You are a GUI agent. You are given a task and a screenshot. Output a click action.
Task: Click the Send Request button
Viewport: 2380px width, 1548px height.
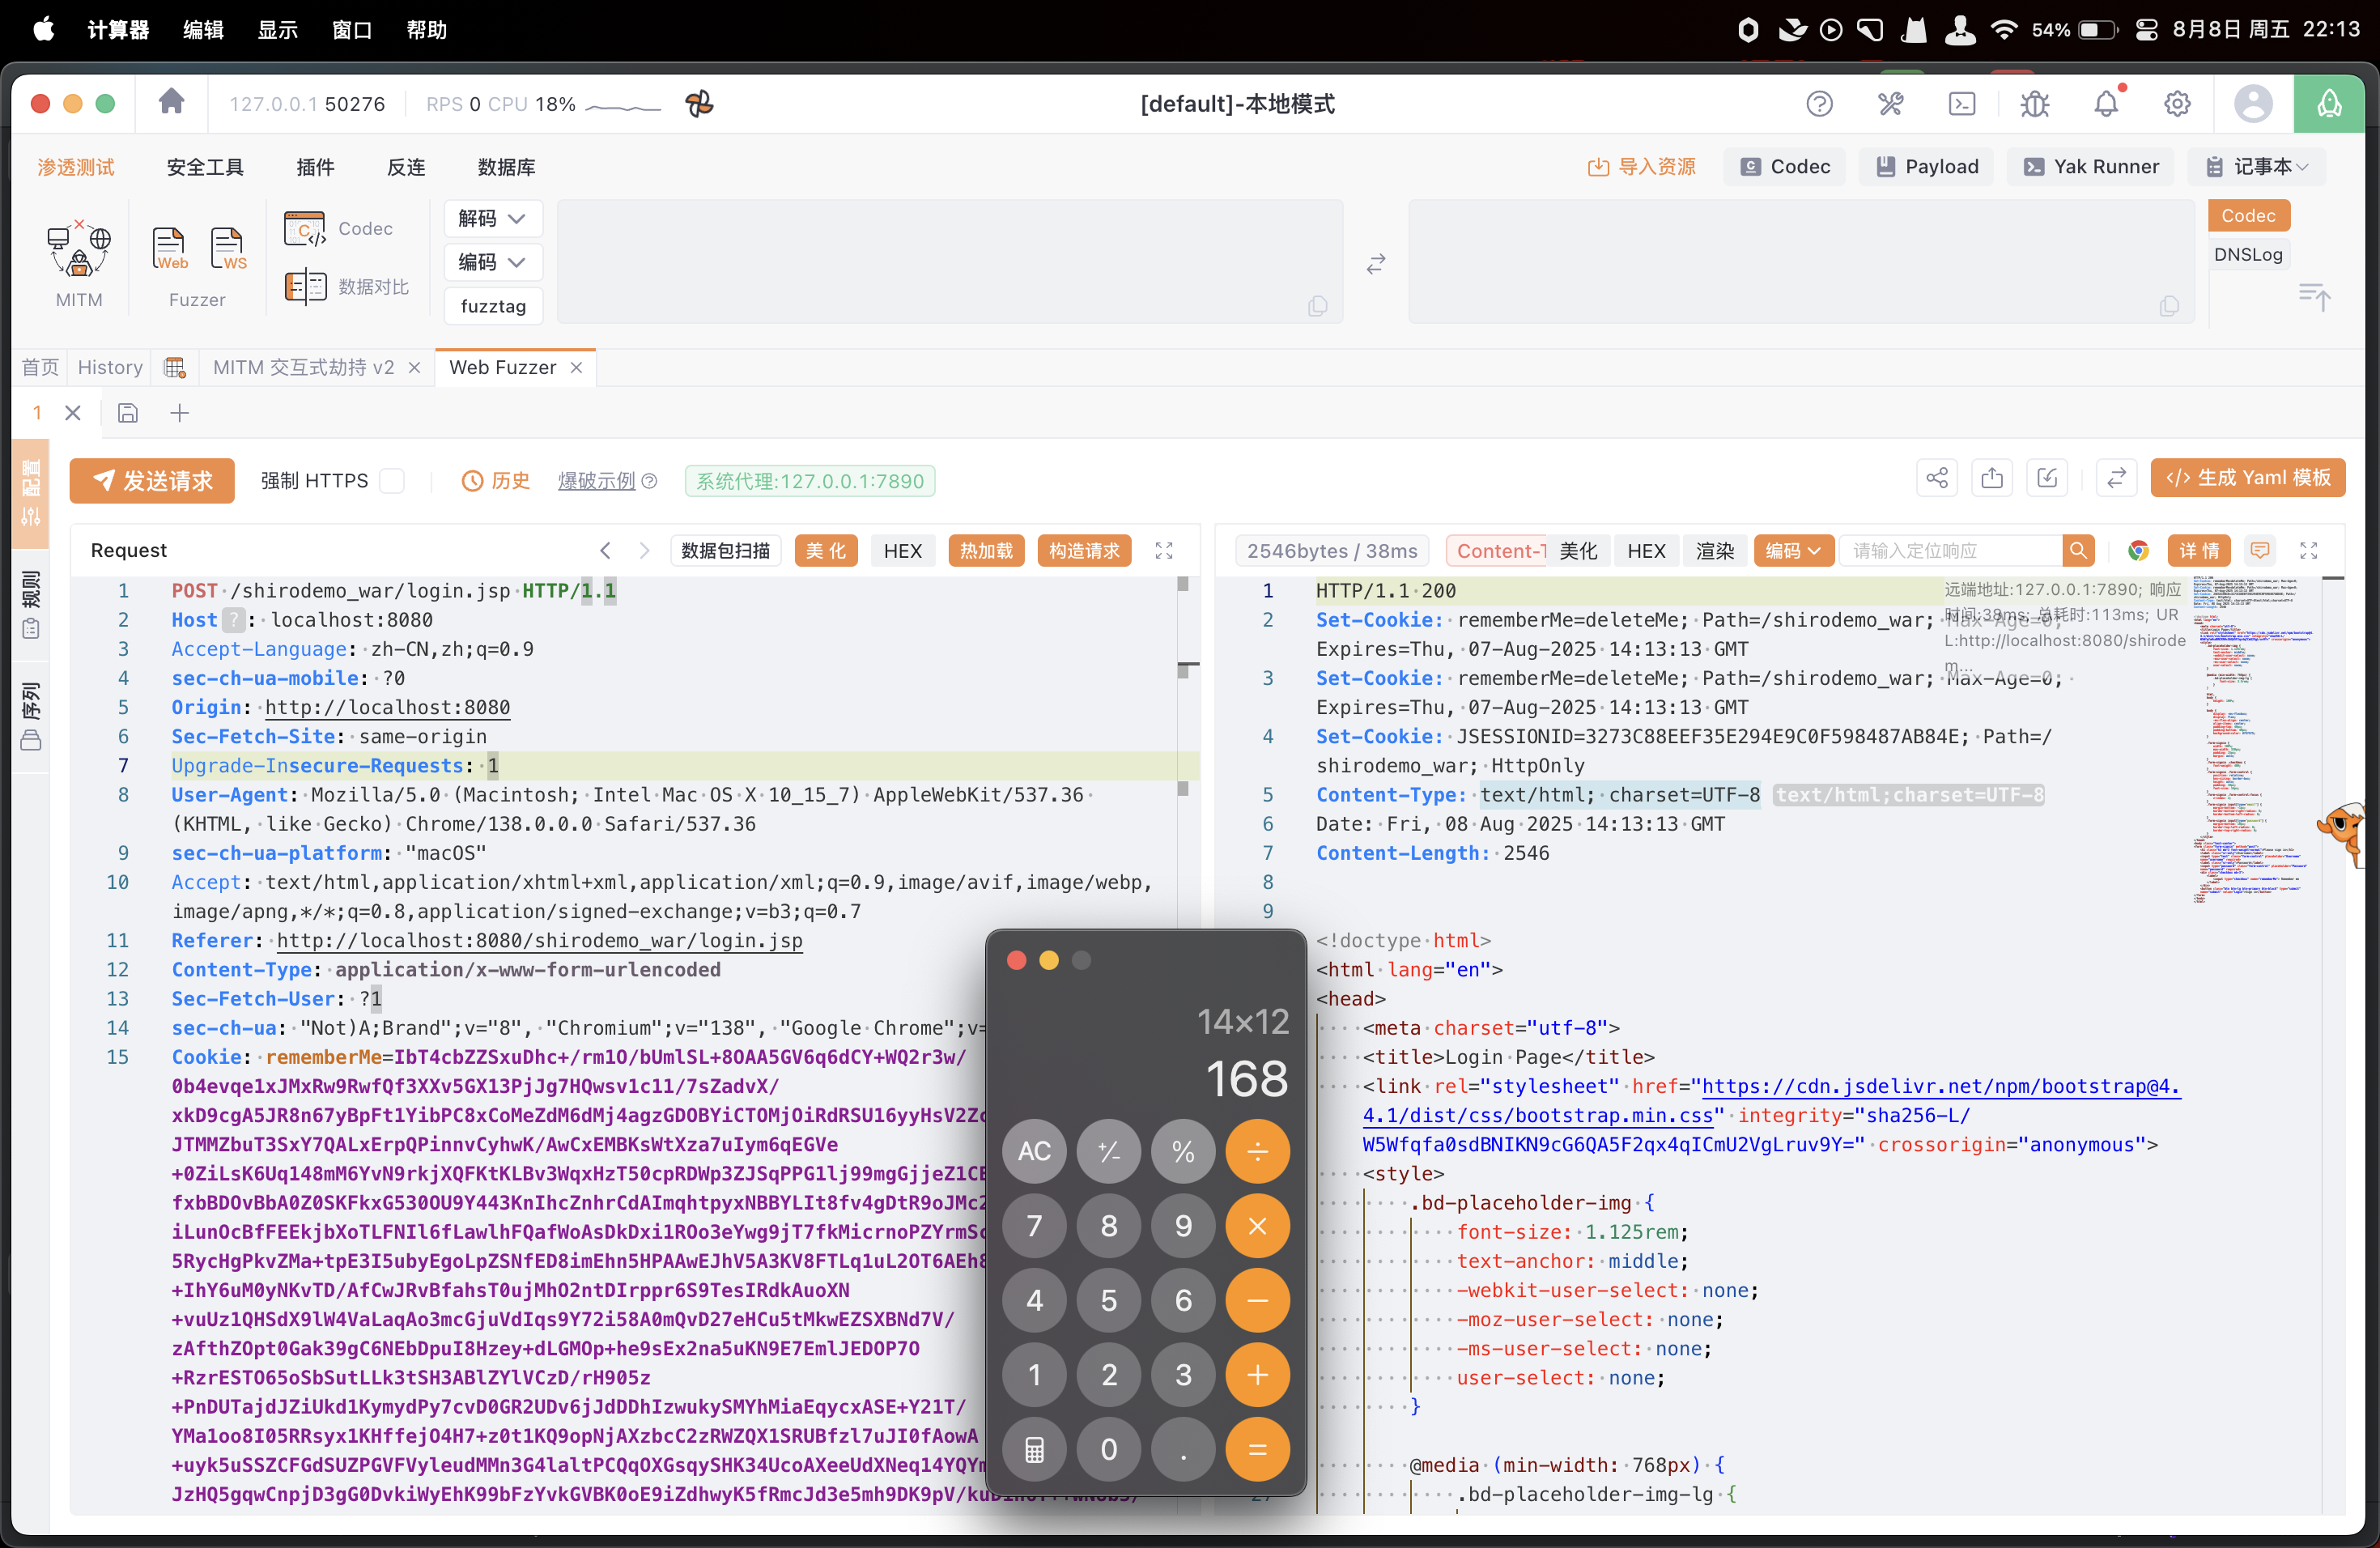(152, 481)
